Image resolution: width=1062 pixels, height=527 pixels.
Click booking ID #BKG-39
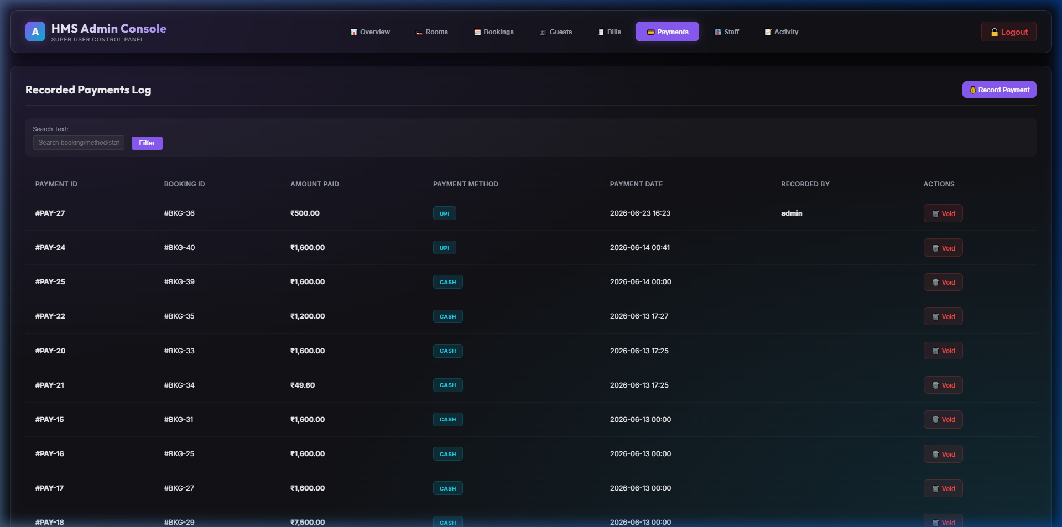[x=179, y=281]
